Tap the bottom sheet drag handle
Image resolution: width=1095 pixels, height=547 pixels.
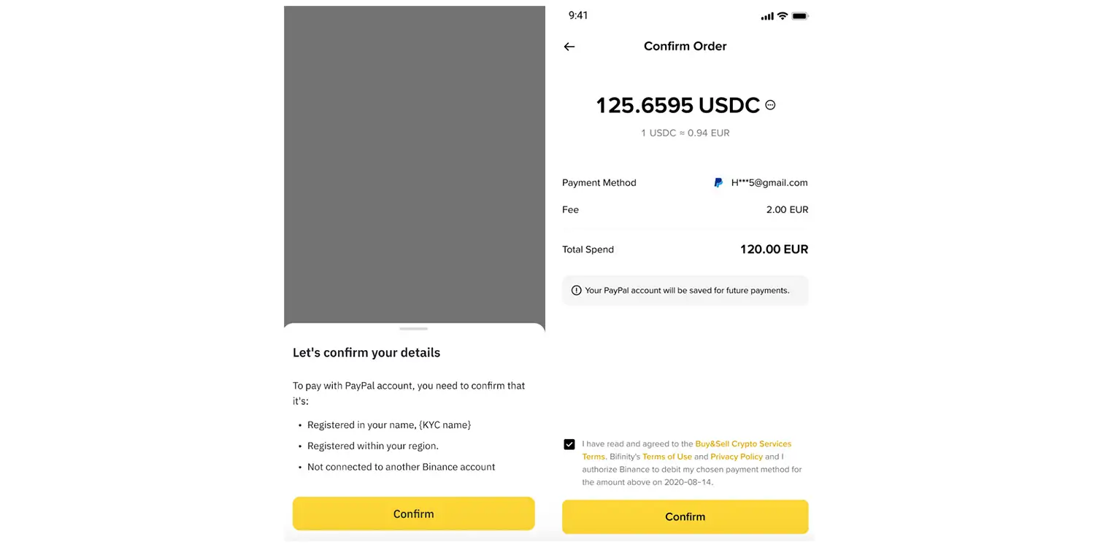[x=414, y=329]
